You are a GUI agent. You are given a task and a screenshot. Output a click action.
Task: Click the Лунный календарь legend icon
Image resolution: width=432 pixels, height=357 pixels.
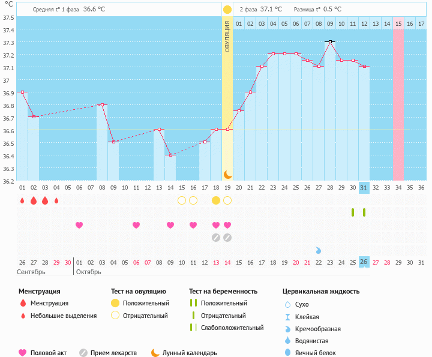(155, 353)
